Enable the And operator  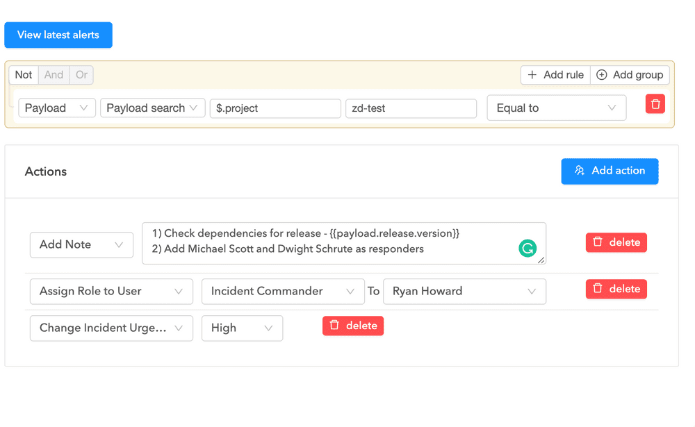(54, 74)
